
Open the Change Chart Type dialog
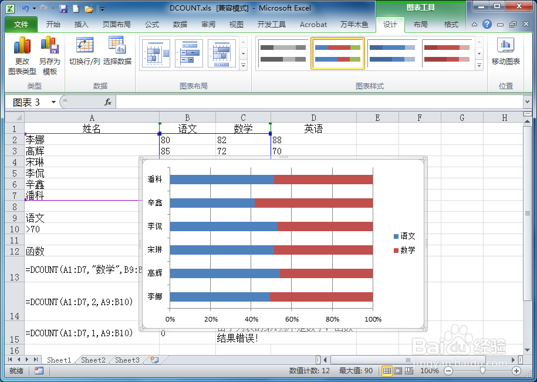pos(23,53)
